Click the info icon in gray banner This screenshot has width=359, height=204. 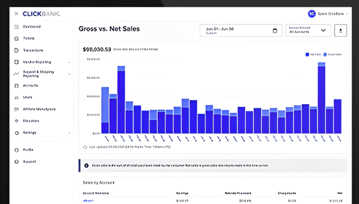[x=86, y=165]
